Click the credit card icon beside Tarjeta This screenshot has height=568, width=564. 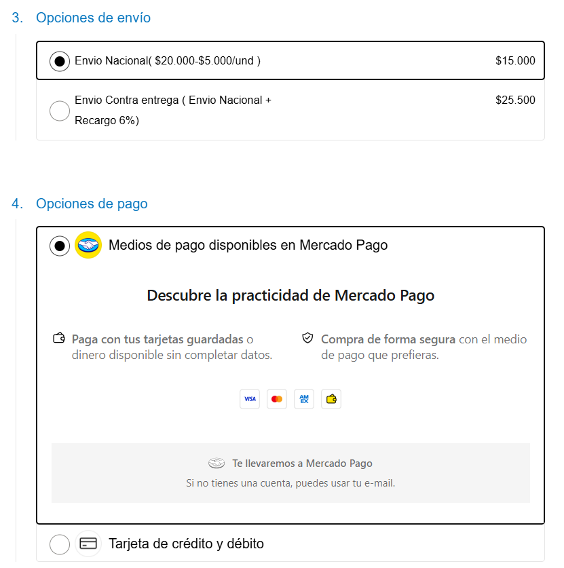tap(88, 544)
